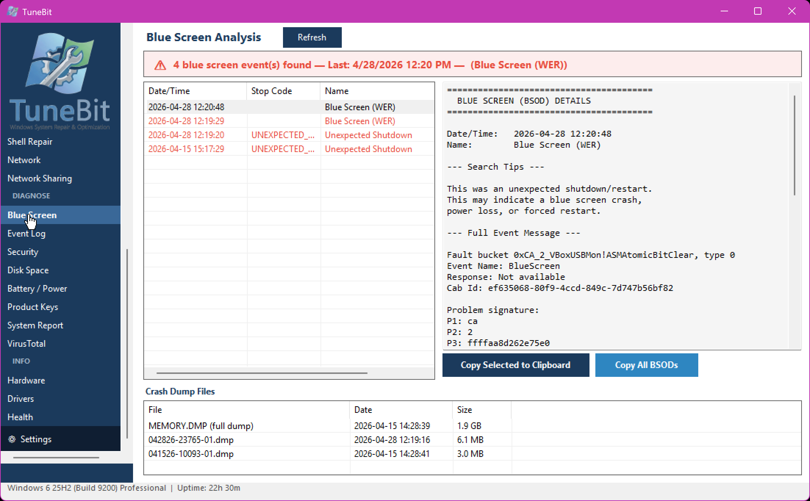Select the 2026-04-15 15:17:29 Unexpected Shutdown event
This screenshot has width=810, height=501.
coord(289,149)
